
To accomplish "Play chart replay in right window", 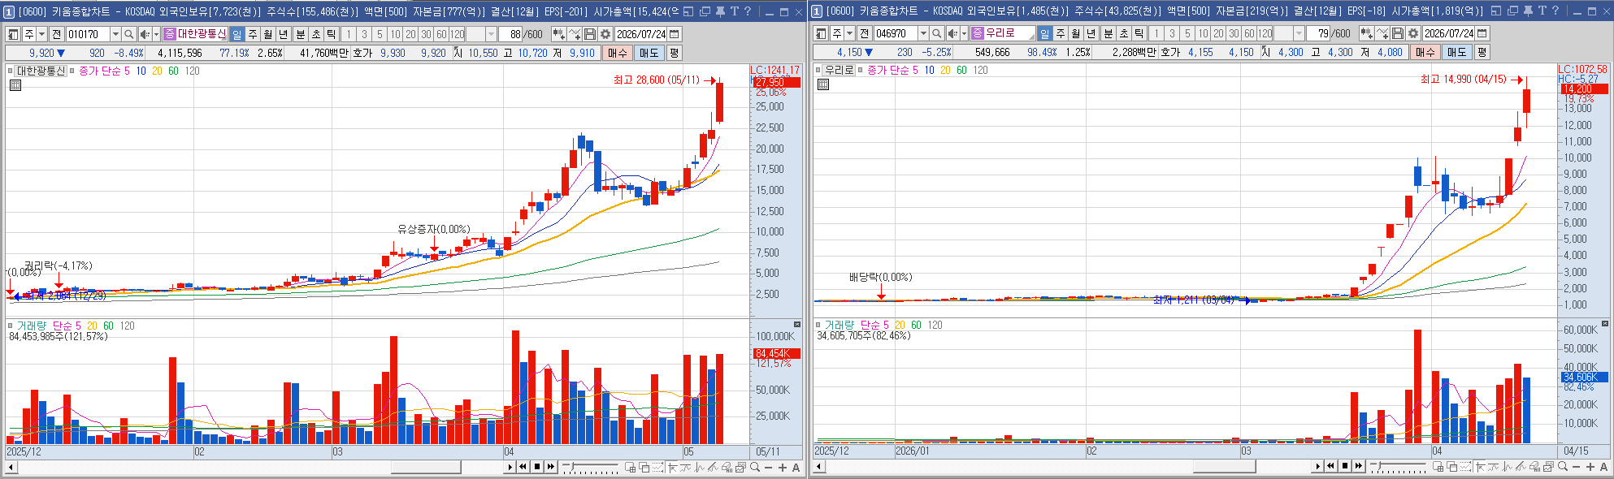I will pyautogui.click(x=1317, y=466).
